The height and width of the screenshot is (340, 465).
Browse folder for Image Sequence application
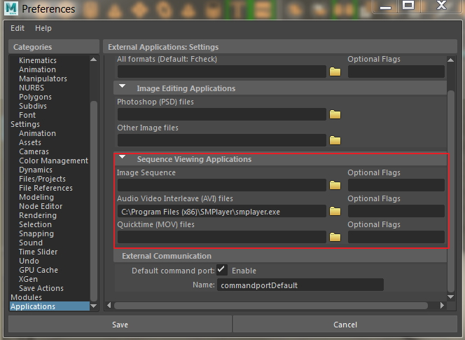[335, 185]
